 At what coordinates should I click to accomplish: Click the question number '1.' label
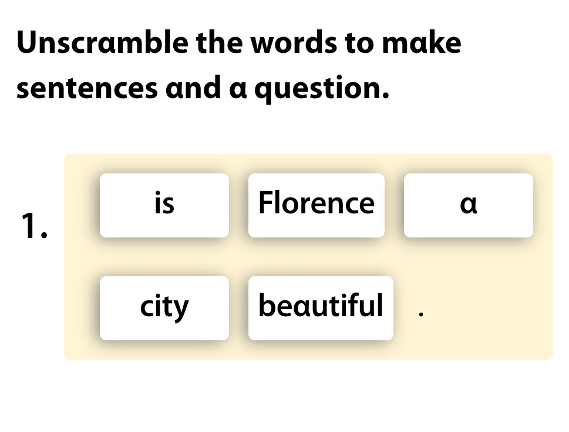[x=35, y=226]
